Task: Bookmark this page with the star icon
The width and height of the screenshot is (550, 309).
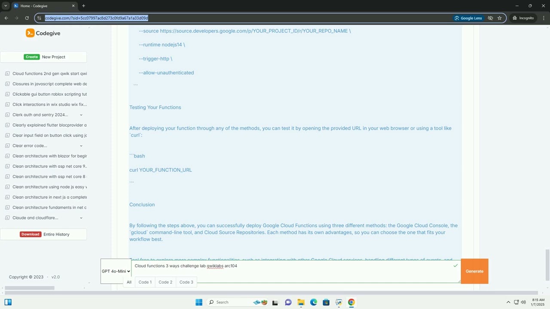Action: pyautogui.click(x=499, y=18)
